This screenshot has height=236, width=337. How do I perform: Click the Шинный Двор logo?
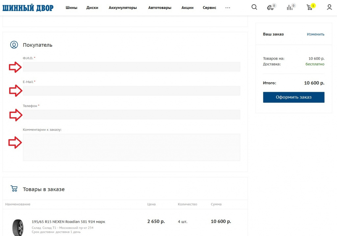click(x=28, y=8)
